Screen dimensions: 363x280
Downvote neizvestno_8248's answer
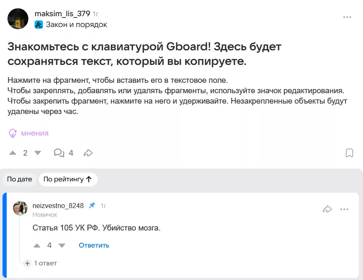tap(62, 245)
